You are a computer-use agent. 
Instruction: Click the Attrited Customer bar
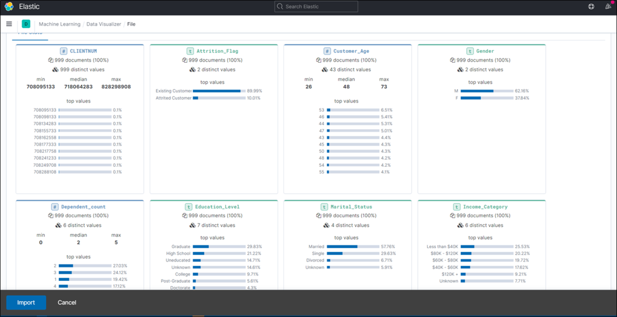pos(219,98)
